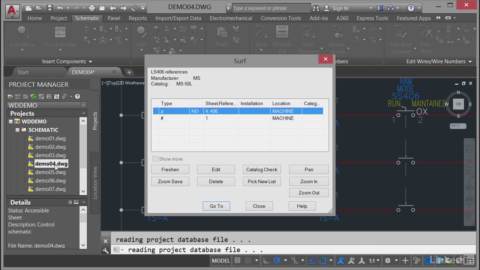Collapse the SCHEMATIC folder node
The height and width of the screenshot is (270, 480).
click(x=18, y=130)
